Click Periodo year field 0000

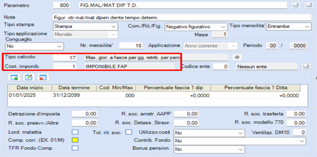298,46
